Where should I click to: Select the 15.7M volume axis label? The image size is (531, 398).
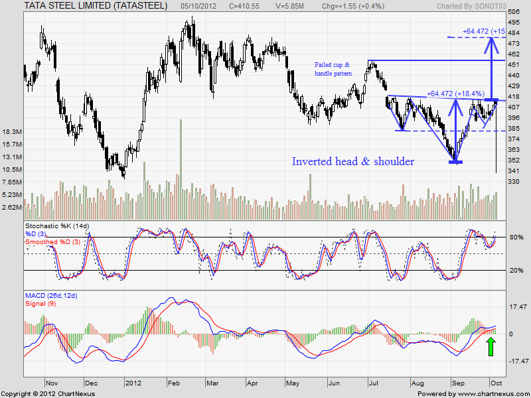(x=12, y=144)
